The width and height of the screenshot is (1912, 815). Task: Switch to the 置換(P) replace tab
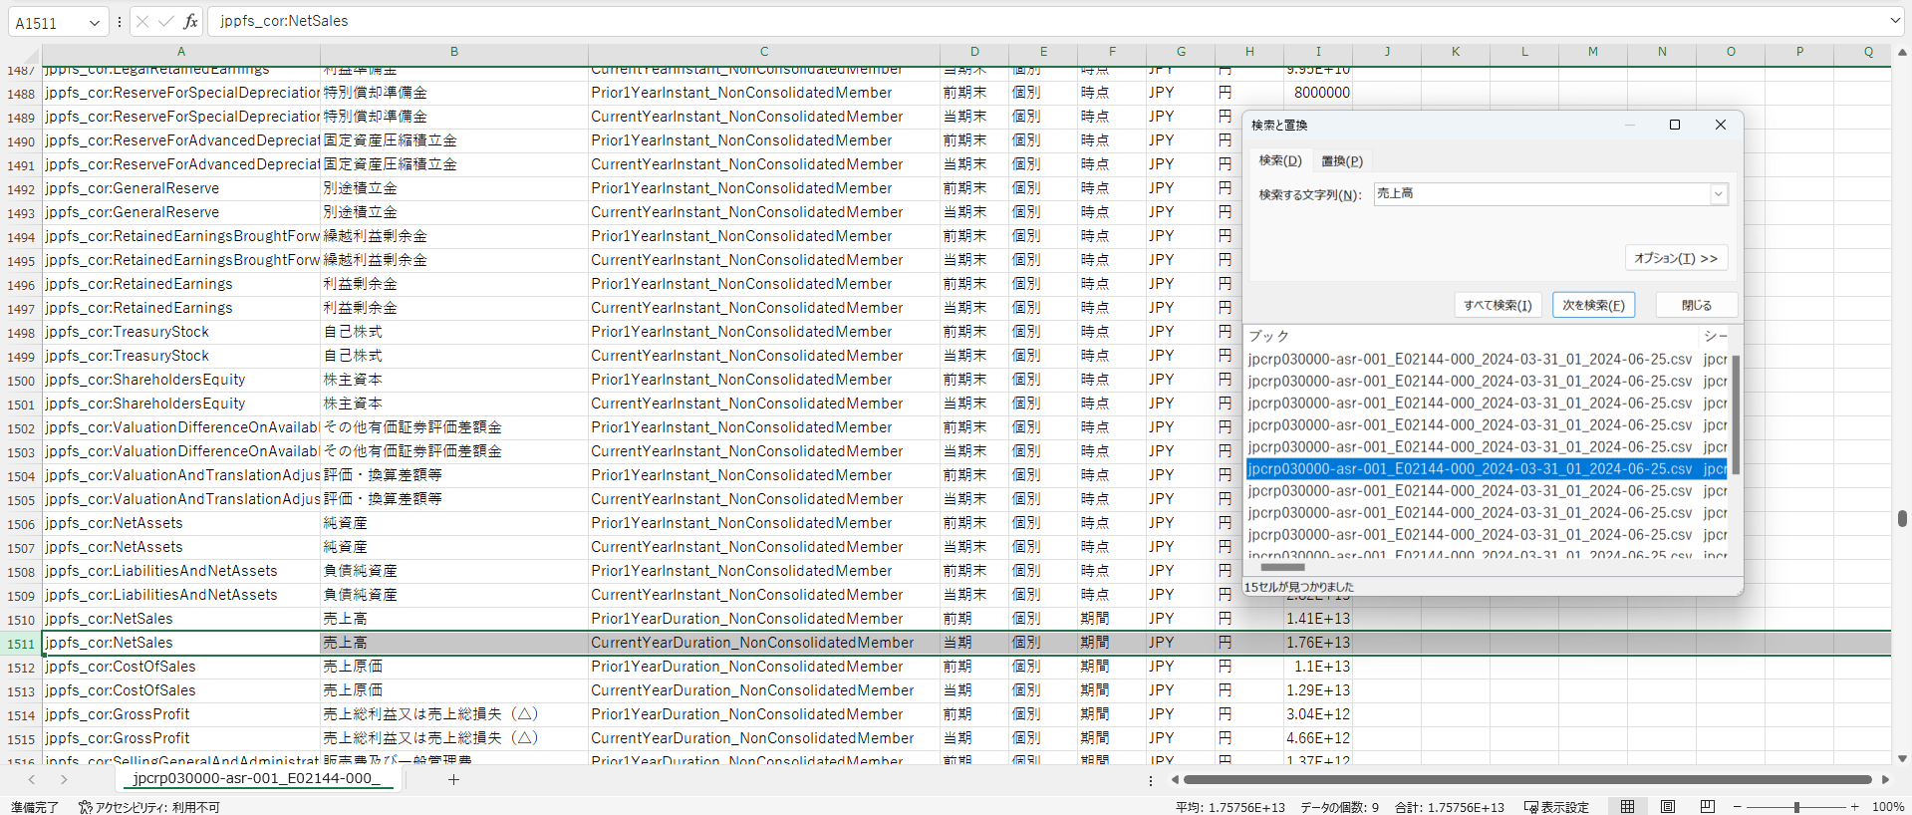pyautogui.click(x=1341, y=161)
